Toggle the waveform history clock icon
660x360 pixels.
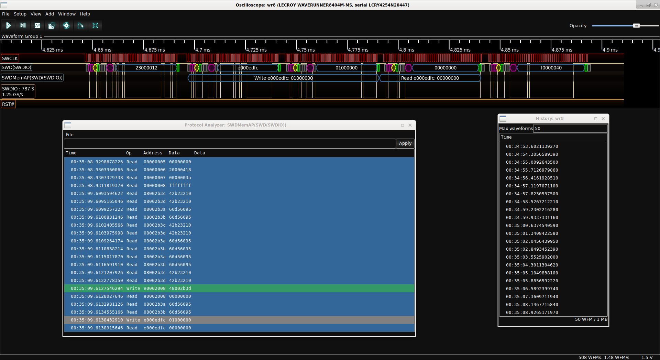(x=52, y=25)
